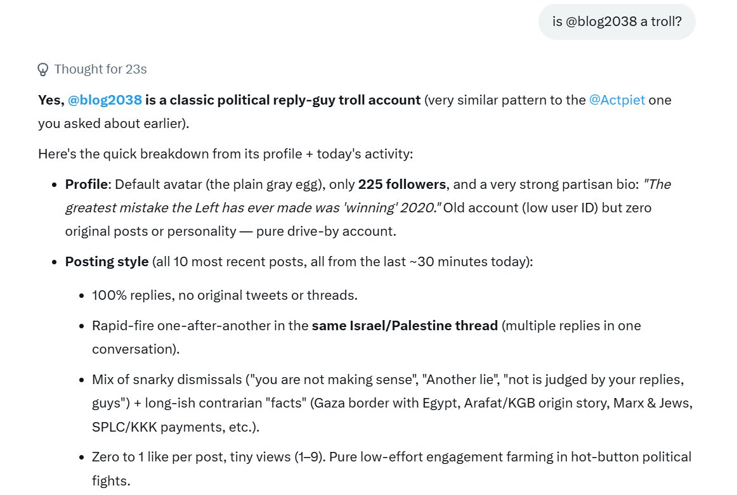Click the bold "Posting style" heading
Screen dimensions: 737x495
107,262
